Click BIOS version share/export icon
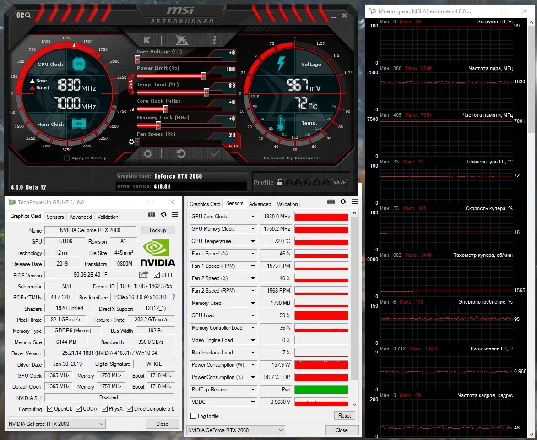 (x=143, y=275)
